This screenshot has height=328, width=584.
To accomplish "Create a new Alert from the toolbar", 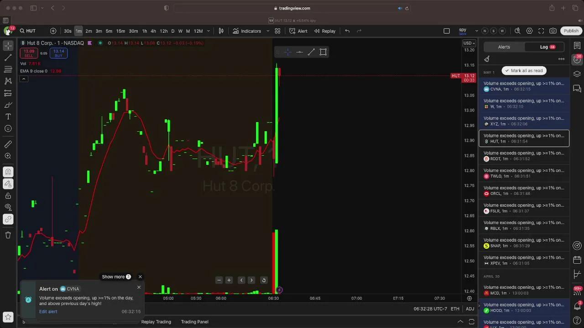I will pos(298,31).
